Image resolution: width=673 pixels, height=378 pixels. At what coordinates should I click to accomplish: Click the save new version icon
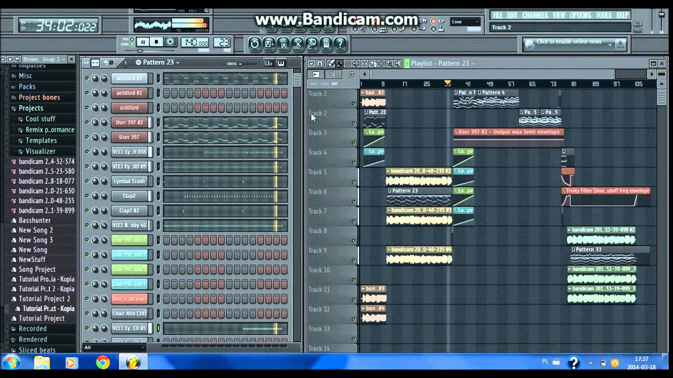tap(269, 44)
